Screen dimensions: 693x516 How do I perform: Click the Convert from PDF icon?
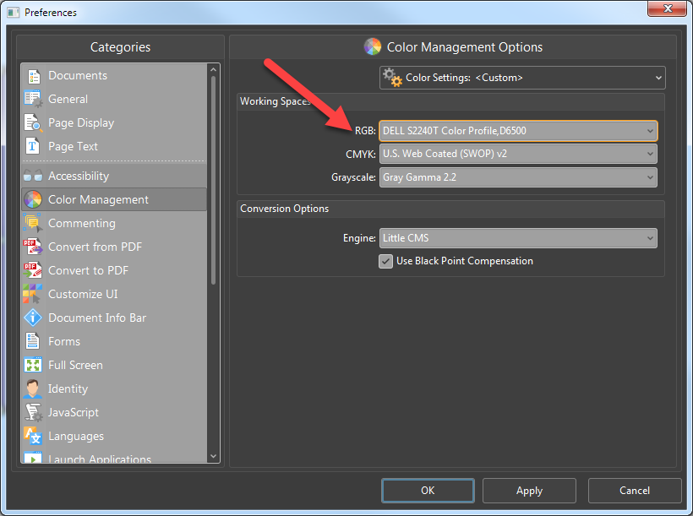(34, 247)
